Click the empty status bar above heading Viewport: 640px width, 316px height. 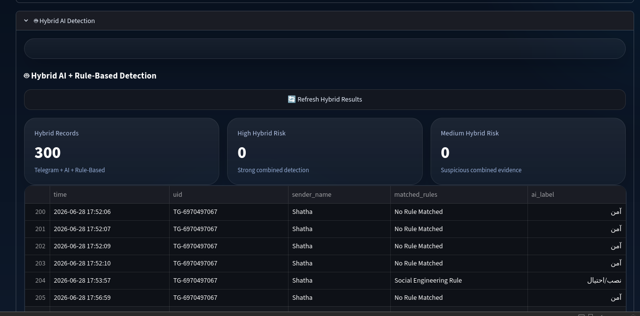324,49
